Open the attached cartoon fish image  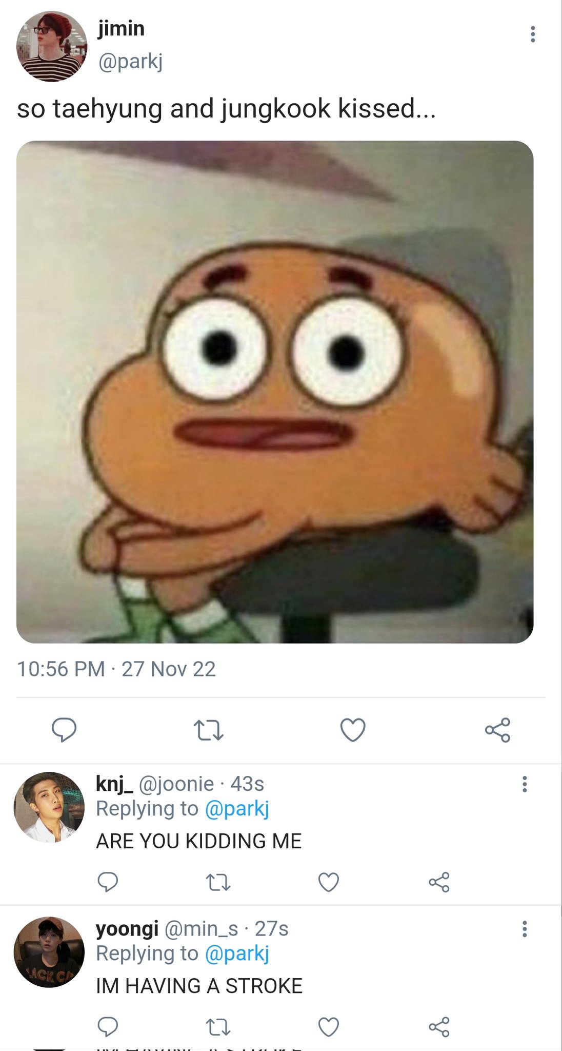[275, 392]
